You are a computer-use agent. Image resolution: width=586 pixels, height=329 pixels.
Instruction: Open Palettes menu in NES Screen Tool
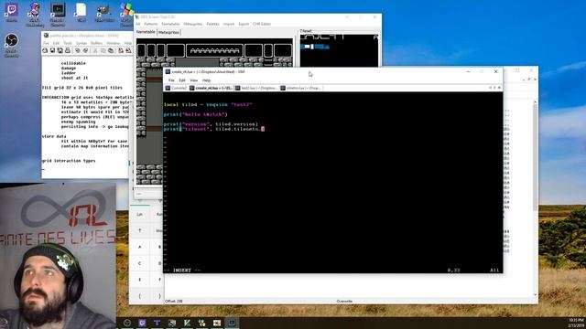click(212, 24)
